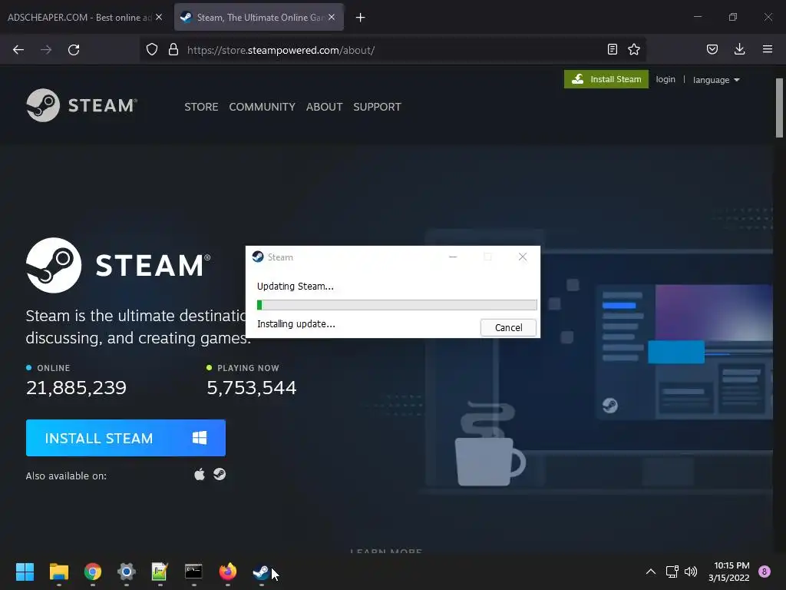Open the Save to Pocket icon
The width and height of the screenshot is (786, 590).
coord(712,49)
